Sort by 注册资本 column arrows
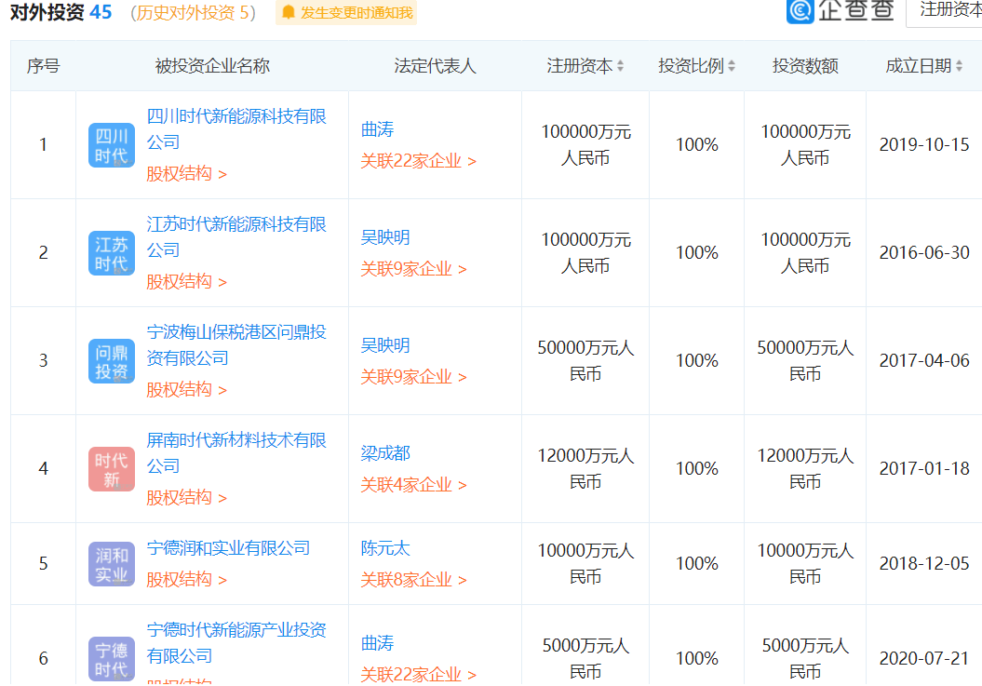The width and height of the screenshot is (982, 686). pyautogui.click(x=620, y=66)
